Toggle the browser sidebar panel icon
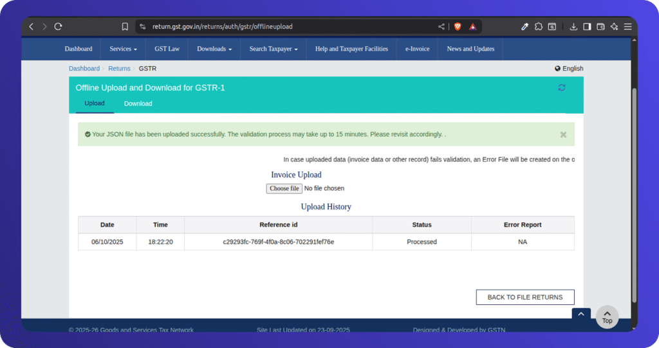659x348 pixels. coord(587,26)
